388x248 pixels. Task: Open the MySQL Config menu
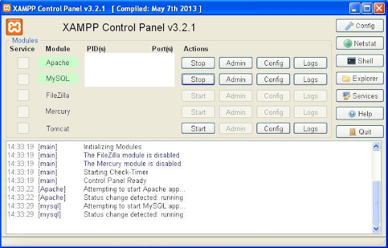pos(273,80)
